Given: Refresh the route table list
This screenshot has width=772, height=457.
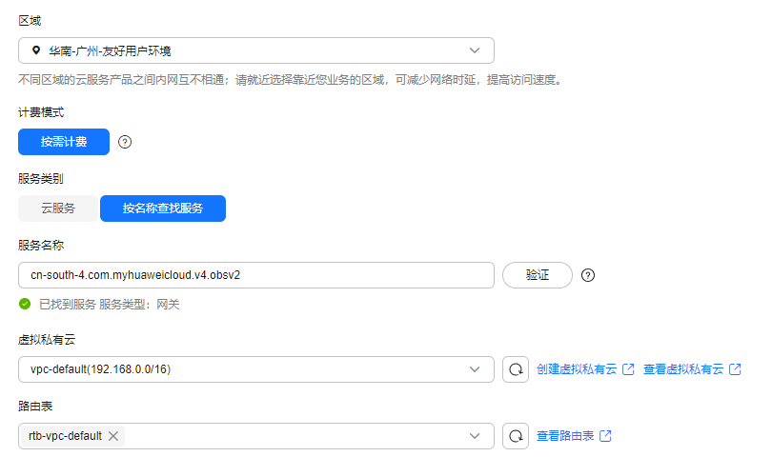Looking at the screenshot, I should (x=516, y=436).
